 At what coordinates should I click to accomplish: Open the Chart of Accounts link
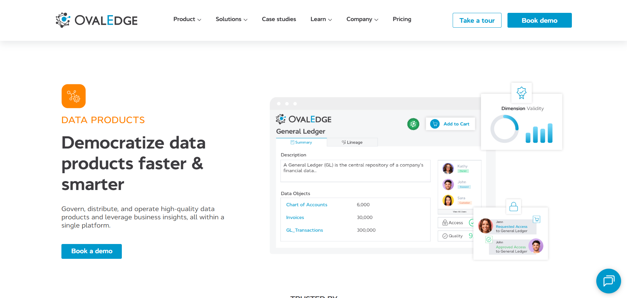pos(306,204)
